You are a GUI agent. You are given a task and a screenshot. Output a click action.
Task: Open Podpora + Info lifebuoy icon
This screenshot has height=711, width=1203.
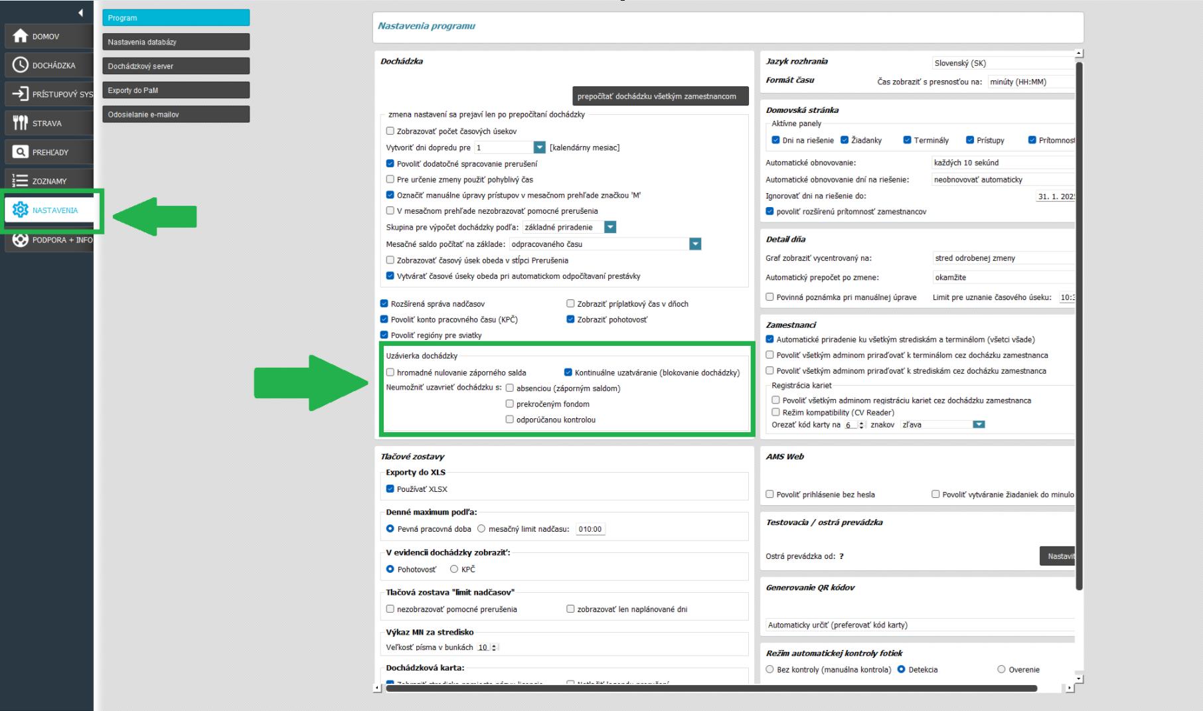click(21, 240)
